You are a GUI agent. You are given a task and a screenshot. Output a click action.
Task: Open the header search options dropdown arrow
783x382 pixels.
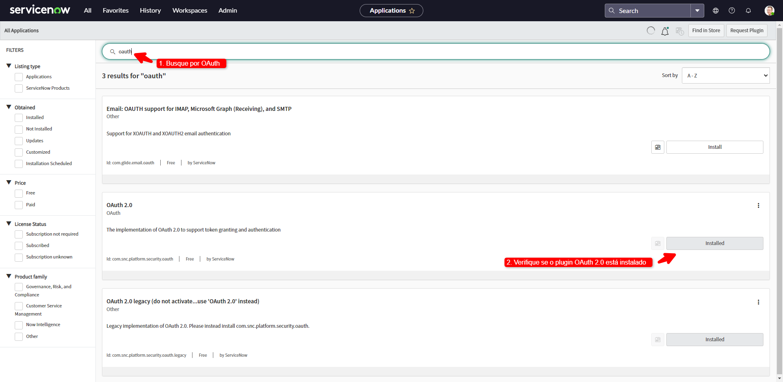[697, 11]
